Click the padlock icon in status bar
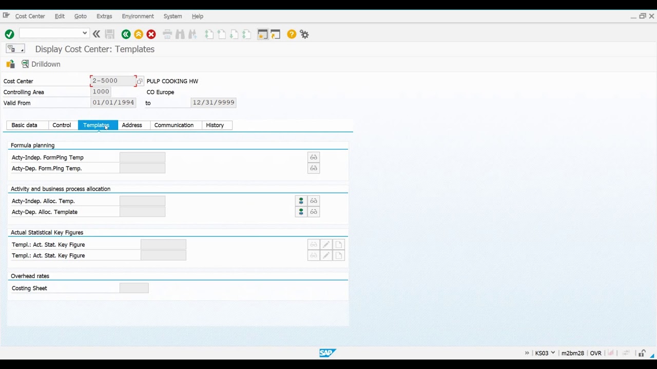Image resolution: width=657 pixels, height=369 pixels. tap(642, 353)
